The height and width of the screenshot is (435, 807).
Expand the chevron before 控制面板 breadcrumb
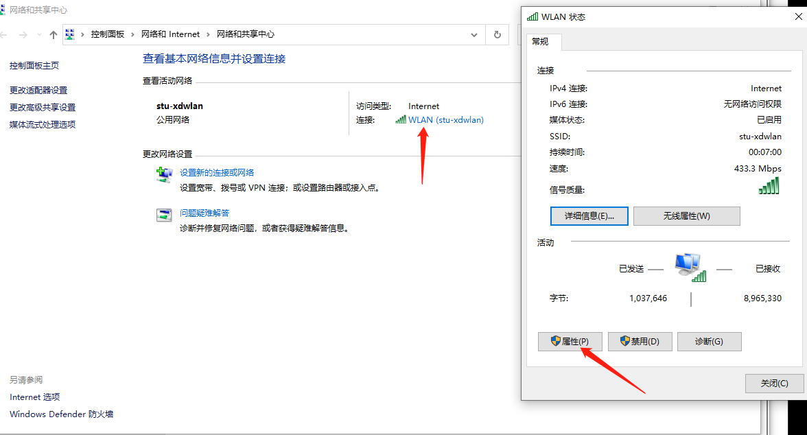[82, 34]
